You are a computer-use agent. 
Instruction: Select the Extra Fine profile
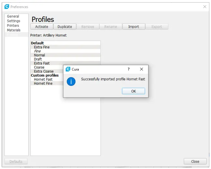42,47
